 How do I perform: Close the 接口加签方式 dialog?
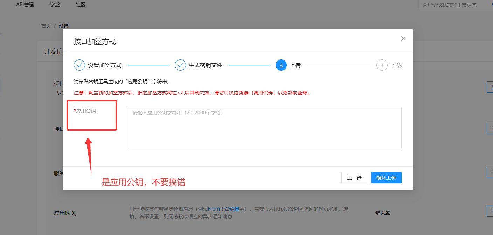click(x=403, y=38)
